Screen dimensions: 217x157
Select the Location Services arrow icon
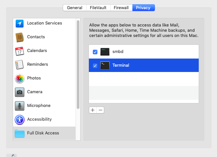click(20, 24)
